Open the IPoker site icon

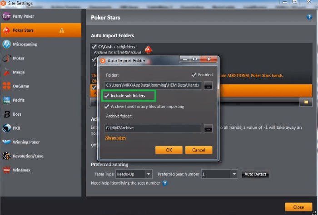point(7,59)
